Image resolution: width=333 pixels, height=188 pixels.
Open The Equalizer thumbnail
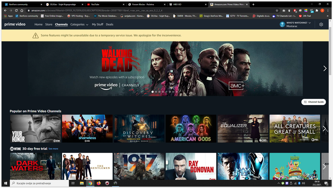[x=243, y=129]
